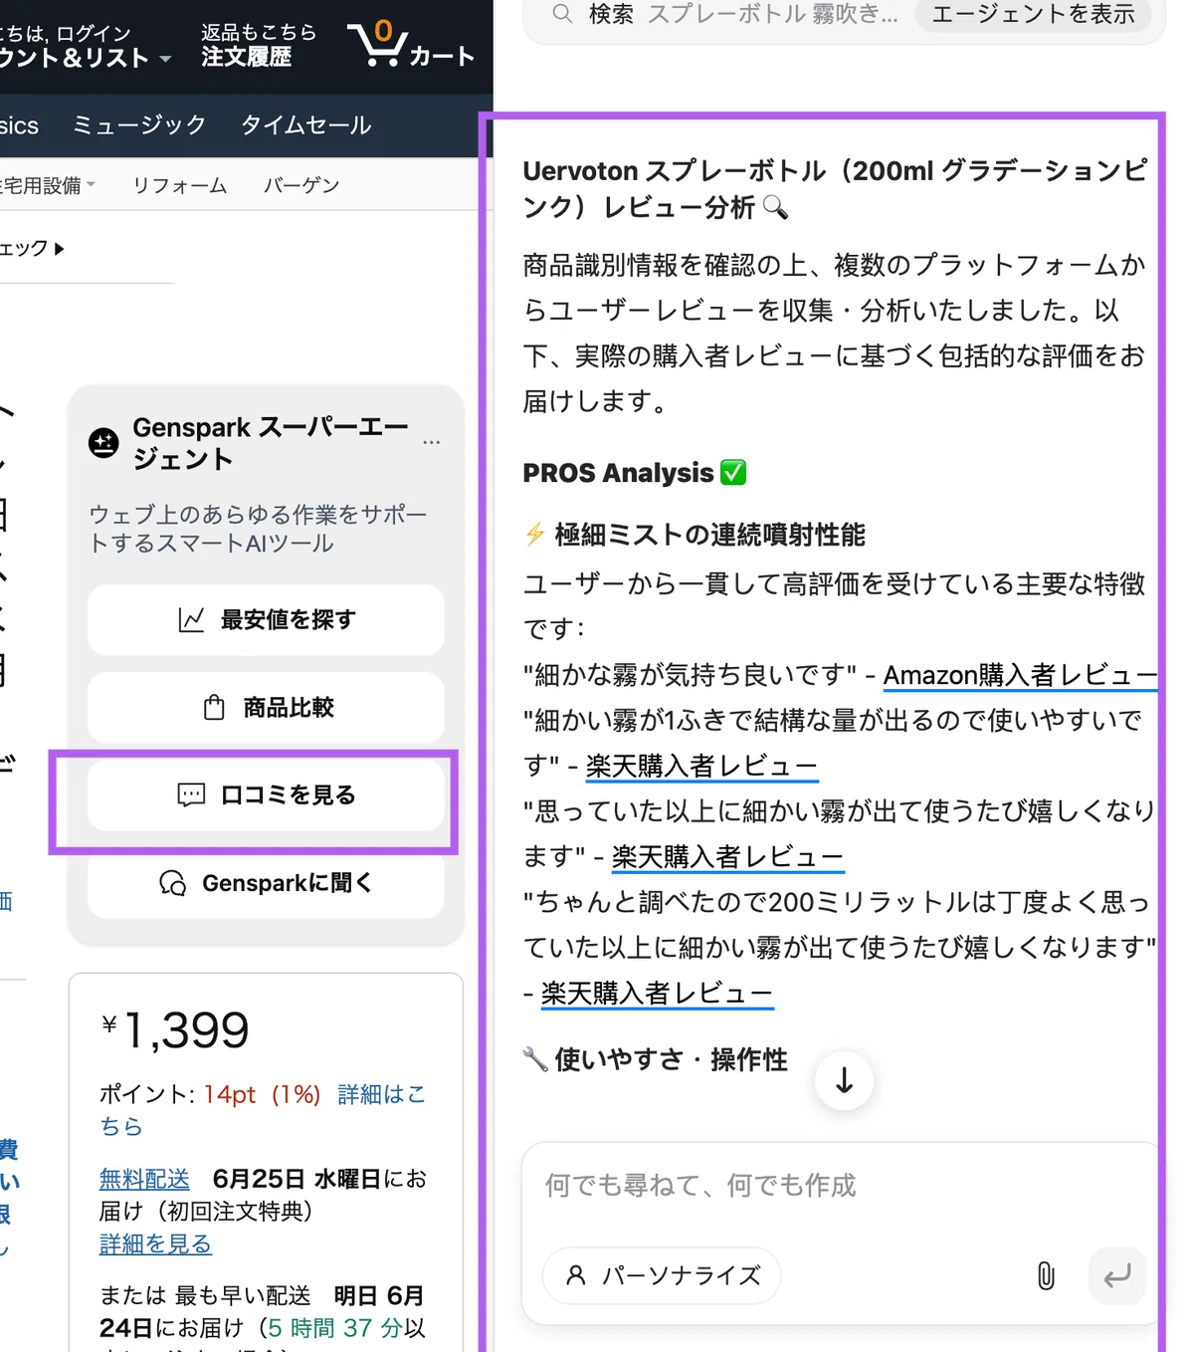Click エージェントを表示 button
1194x1352 pixels.
tap(1033, 14)
